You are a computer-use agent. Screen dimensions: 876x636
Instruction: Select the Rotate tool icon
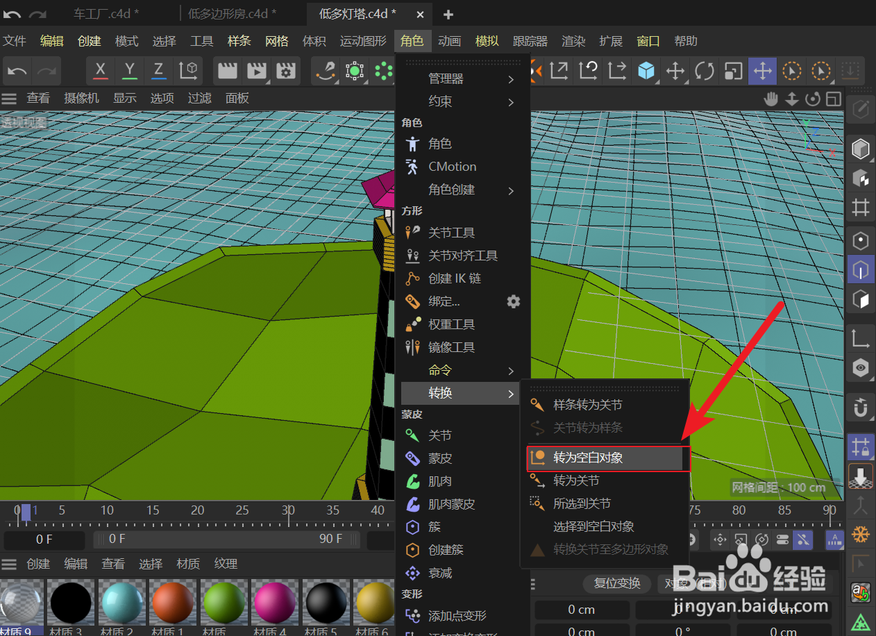[704, 71]
